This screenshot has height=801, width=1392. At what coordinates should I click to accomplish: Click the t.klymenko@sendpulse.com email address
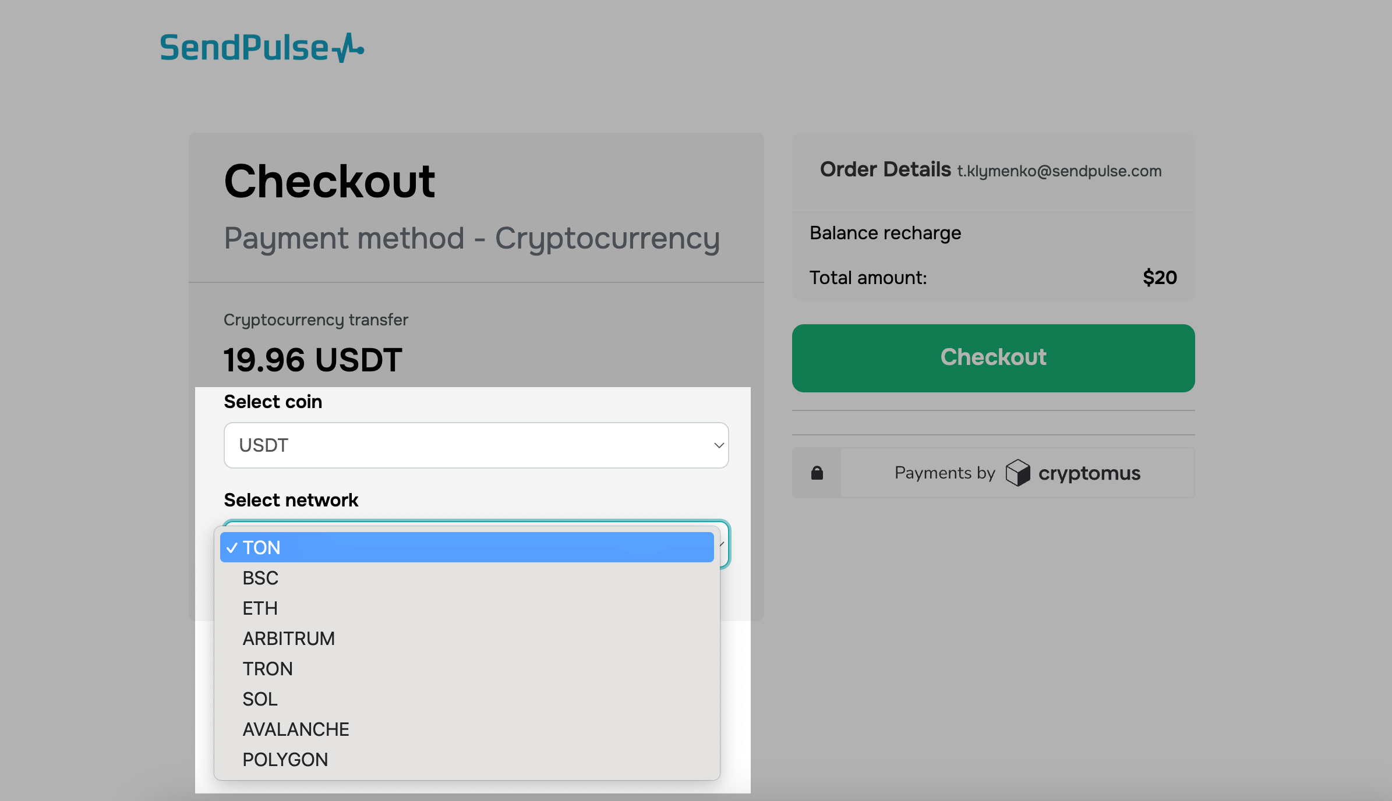coord(1059,171)
